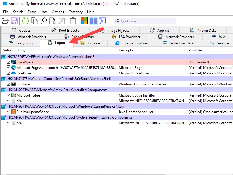The image size is (233, 175).
Task: Open the Help menu
Action: tap(91, 12)
